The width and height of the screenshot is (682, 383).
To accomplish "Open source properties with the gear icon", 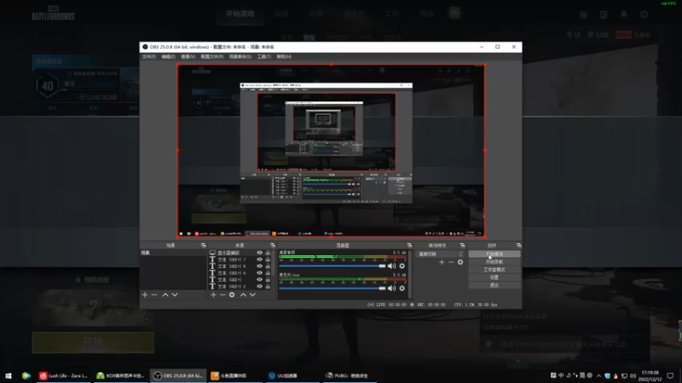I will tap(232, 294).
